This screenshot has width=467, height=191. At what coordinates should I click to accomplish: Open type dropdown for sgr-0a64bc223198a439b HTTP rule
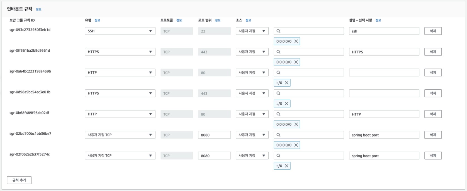click(x=120, y=72)
